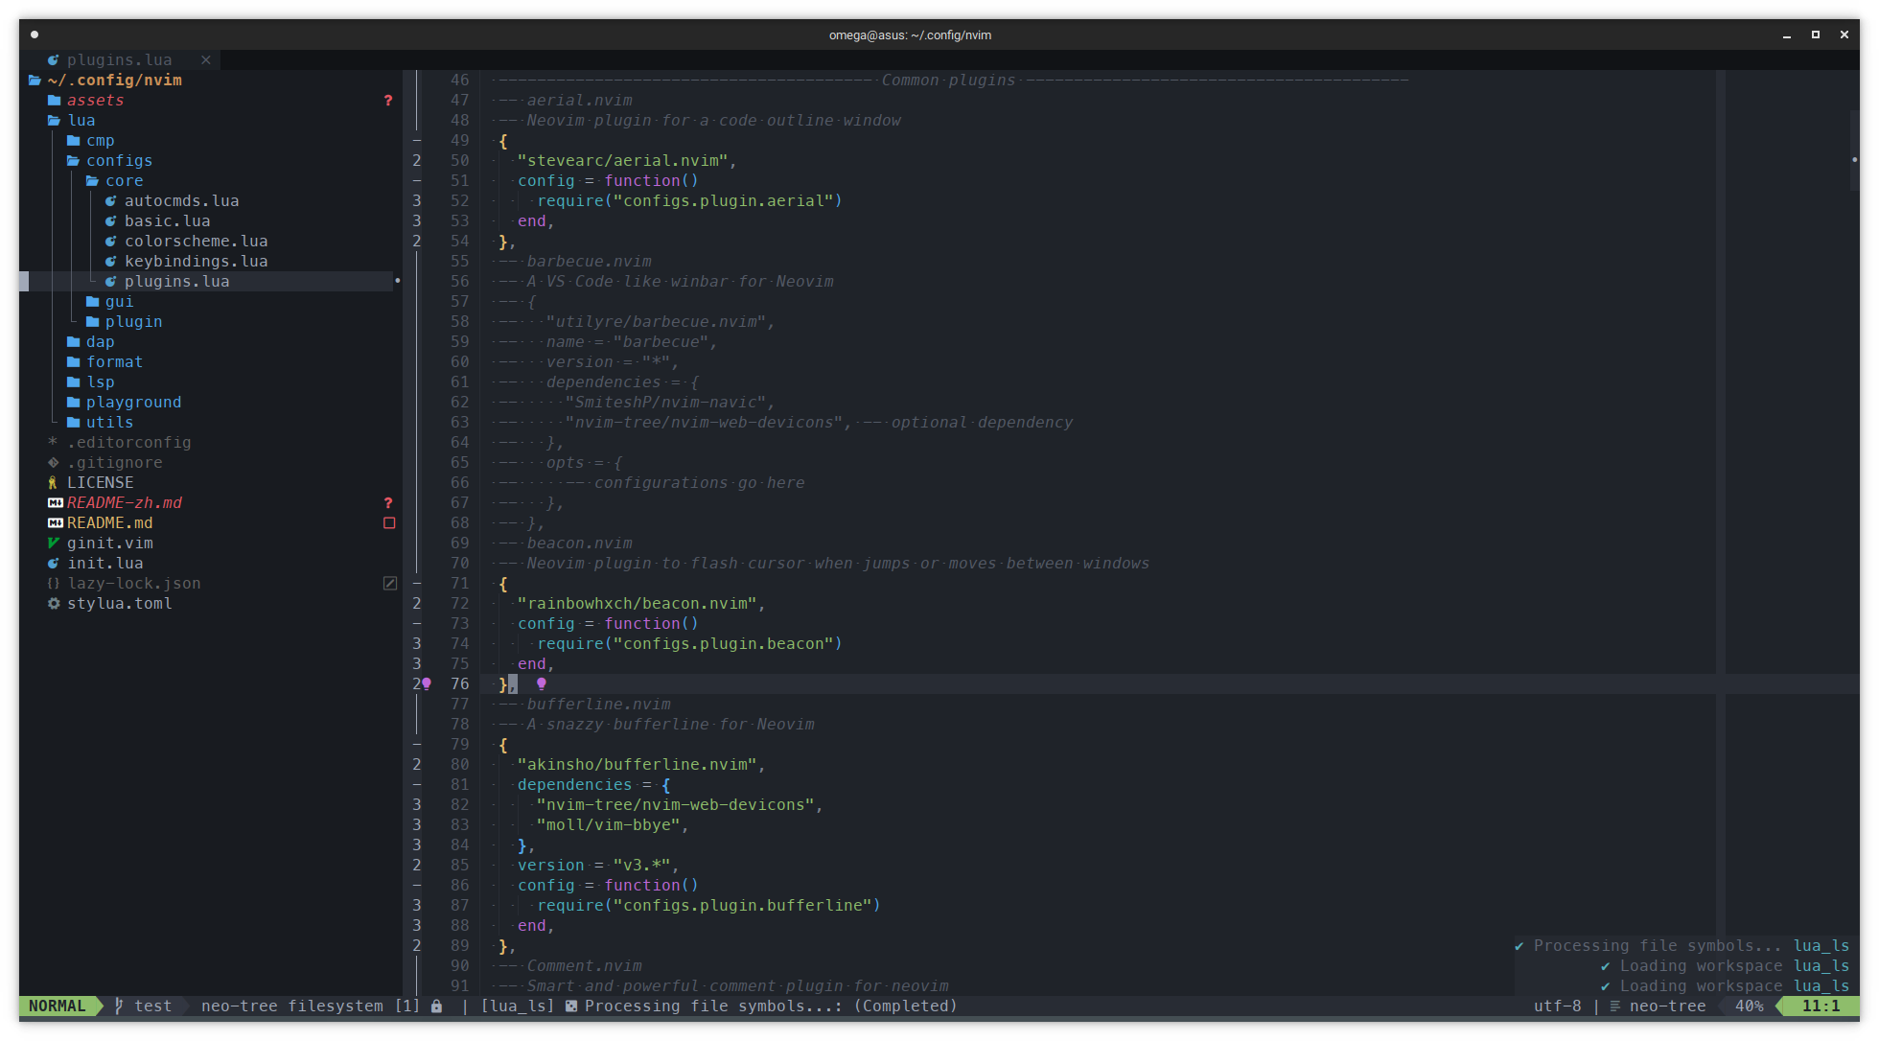Click the asterisk icon beside .editorconfig
This screenshot has width=1879, height=1041.
click(53, 442)
